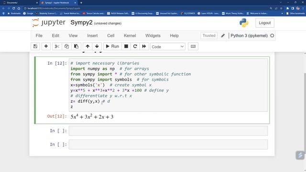This screenshot has width=306, height=172.
Task: Open a new browser tab
Action: (81, 3)
